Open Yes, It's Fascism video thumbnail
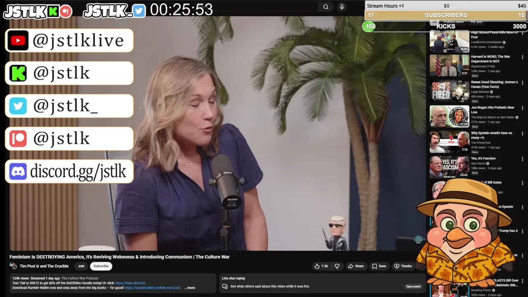 pyautogui.click(x=450, y=167)
